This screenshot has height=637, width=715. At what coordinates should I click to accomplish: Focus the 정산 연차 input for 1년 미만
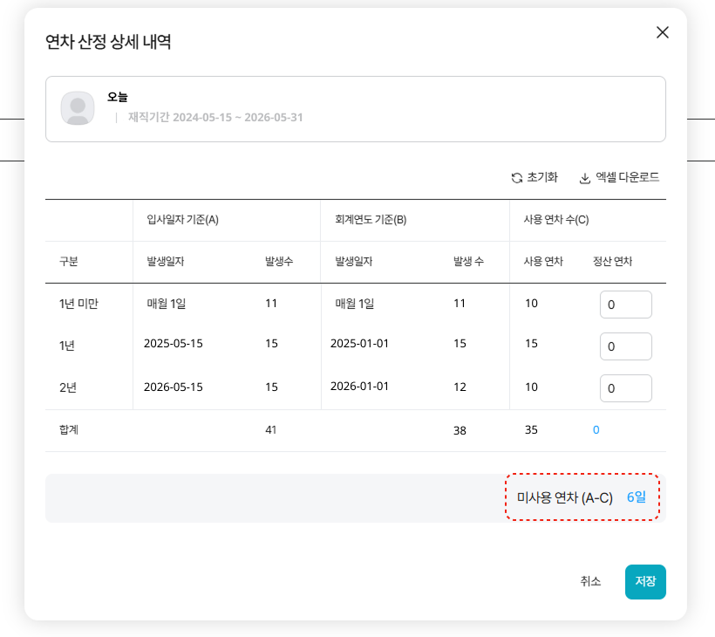[x=625, y=305]
